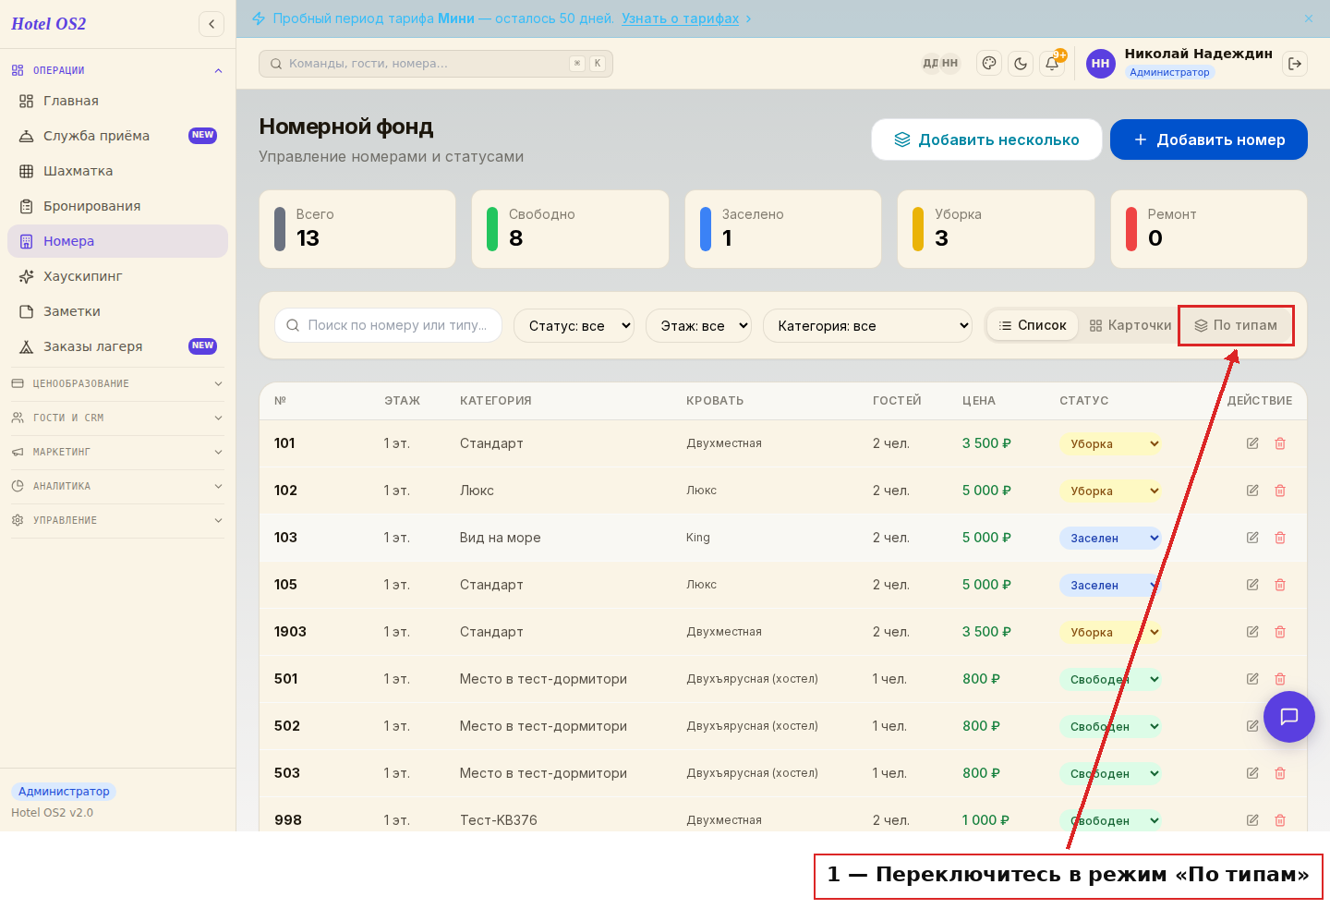Delete room 103 trash icon

1280,538
